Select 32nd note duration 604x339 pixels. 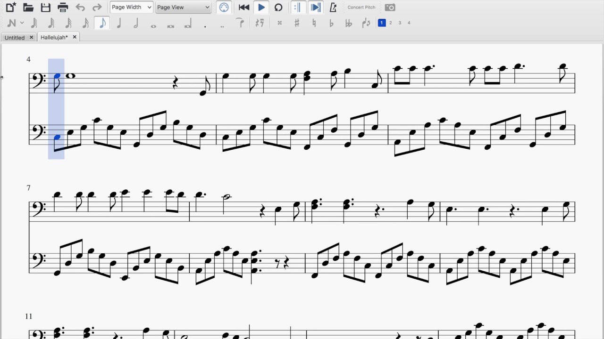tap(68, 23)
